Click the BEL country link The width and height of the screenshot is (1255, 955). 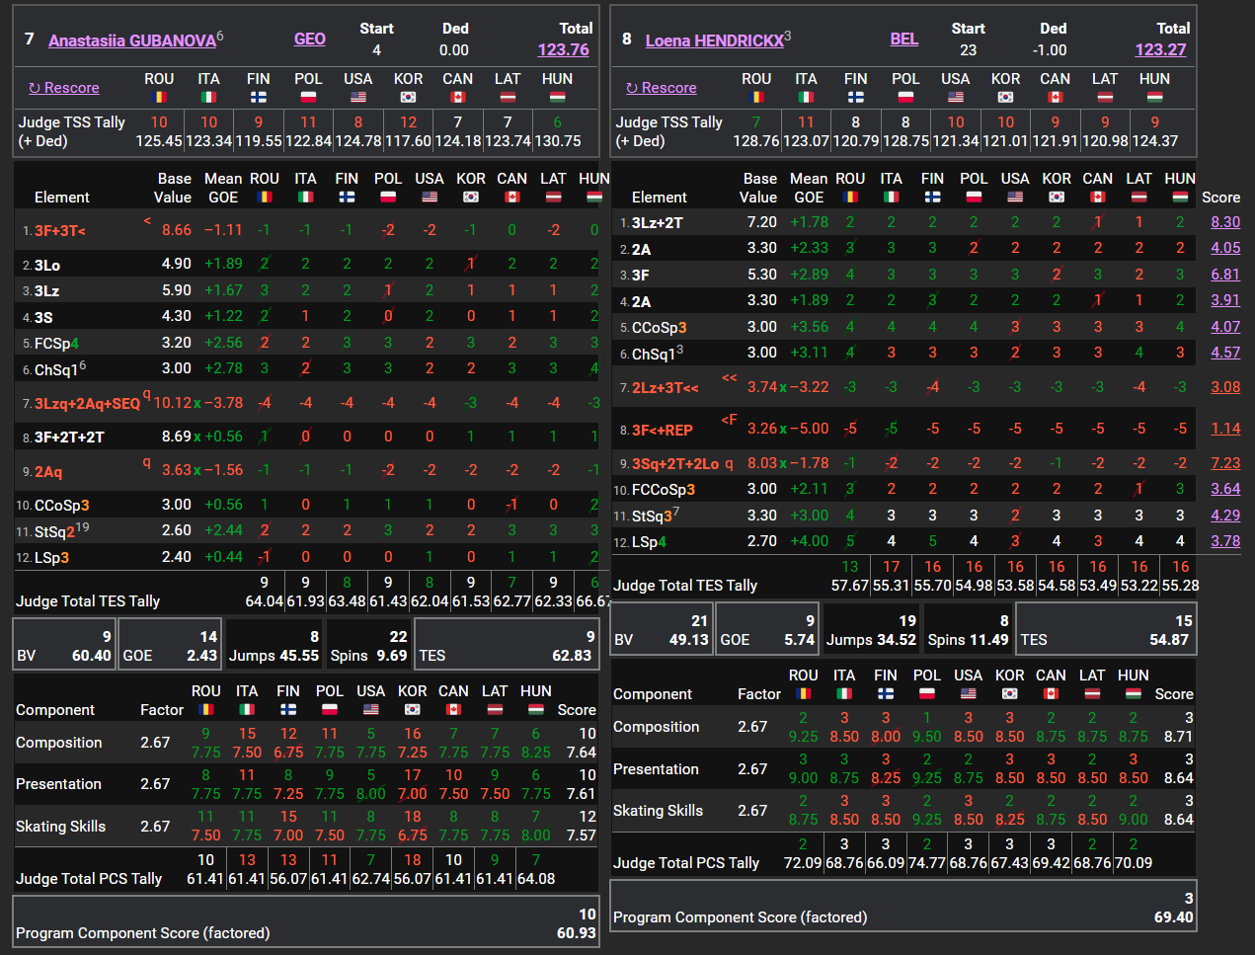[903, 39]
